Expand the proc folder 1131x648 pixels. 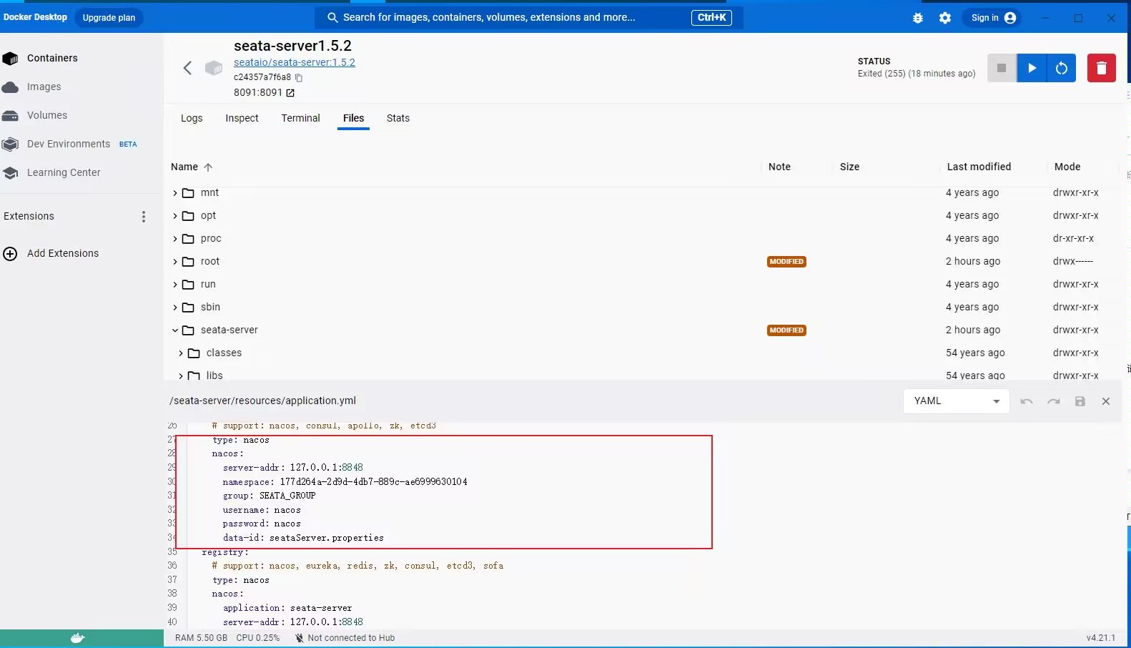[x=175, y=239]
